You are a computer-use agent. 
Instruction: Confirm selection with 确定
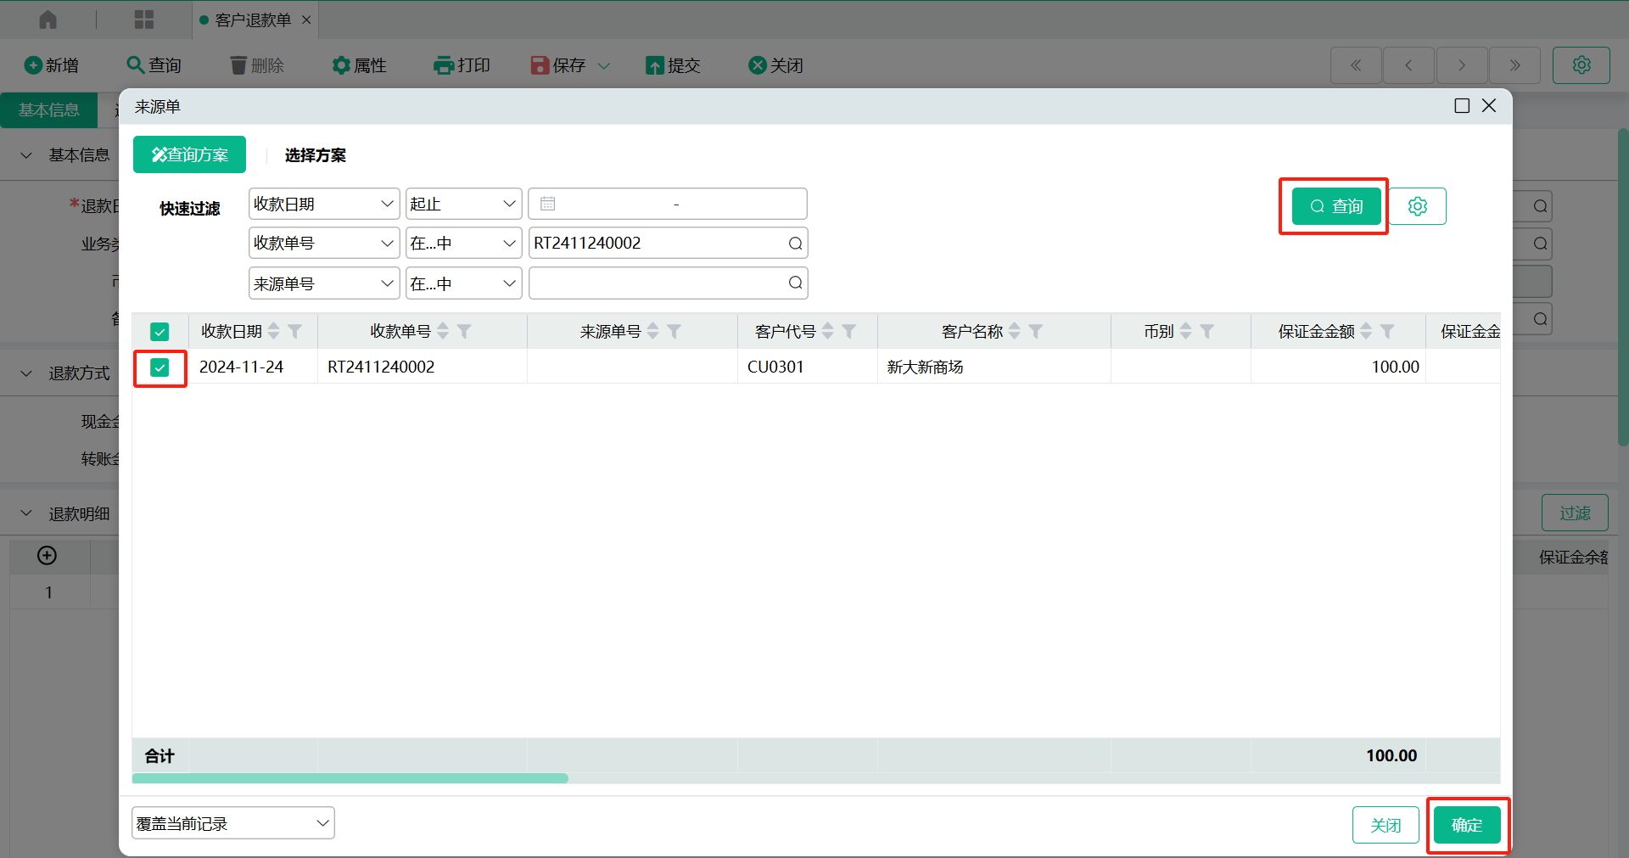coord(1467,825)
